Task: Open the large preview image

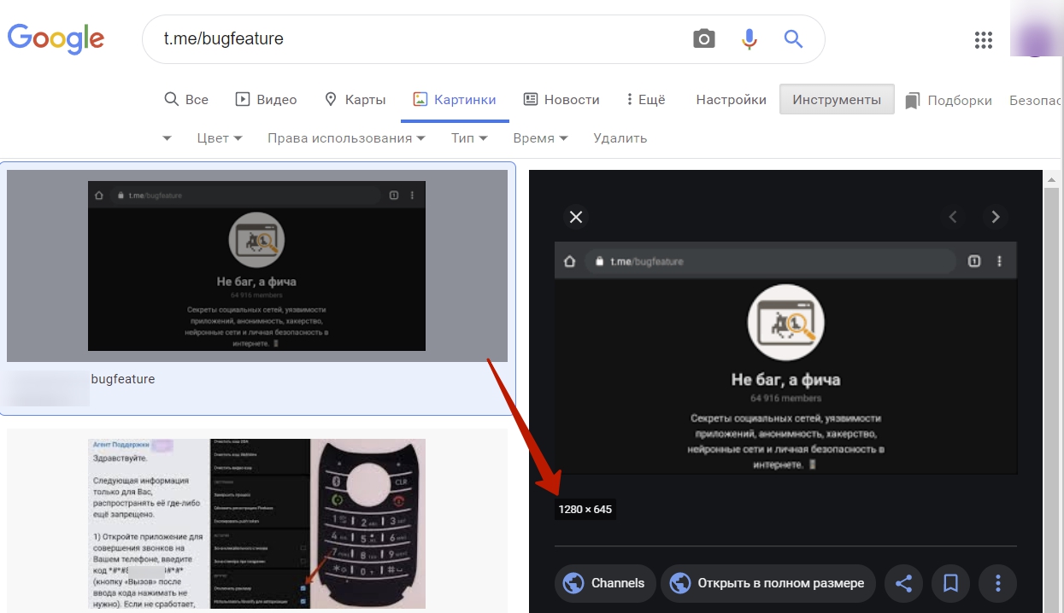Action: coord(785,358)
